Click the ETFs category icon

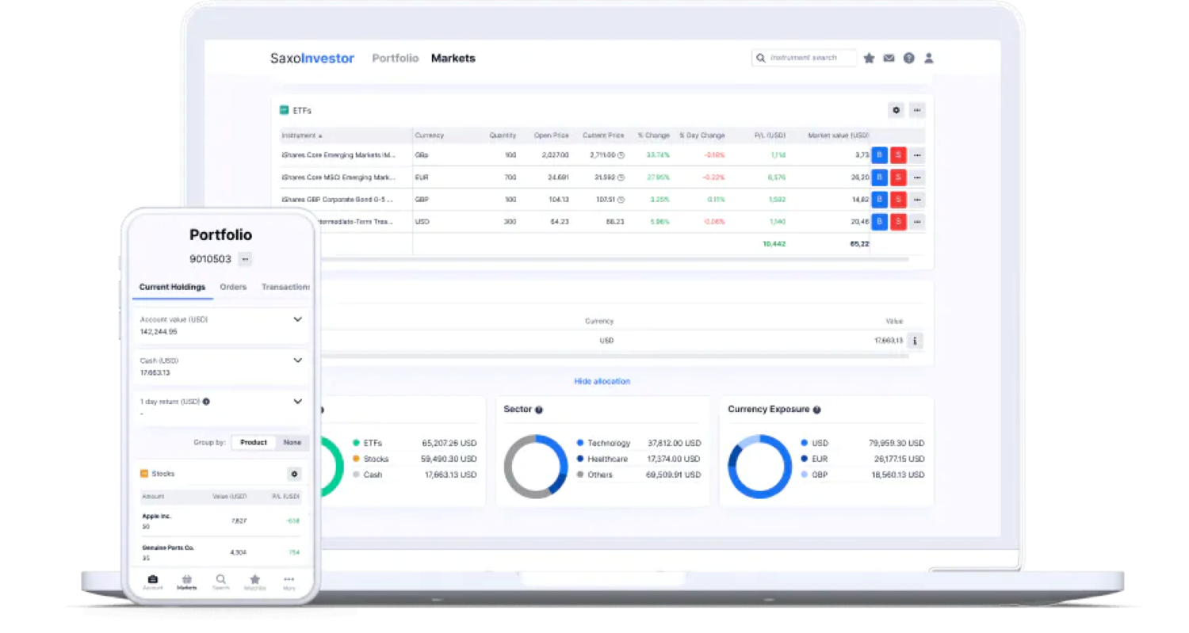(x=284, y=110)
